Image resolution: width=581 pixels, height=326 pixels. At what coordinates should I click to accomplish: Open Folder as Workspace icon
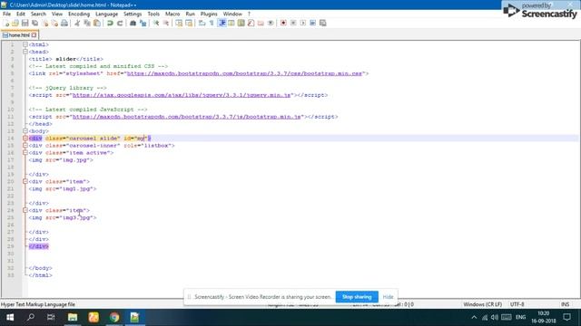point(261,23)
